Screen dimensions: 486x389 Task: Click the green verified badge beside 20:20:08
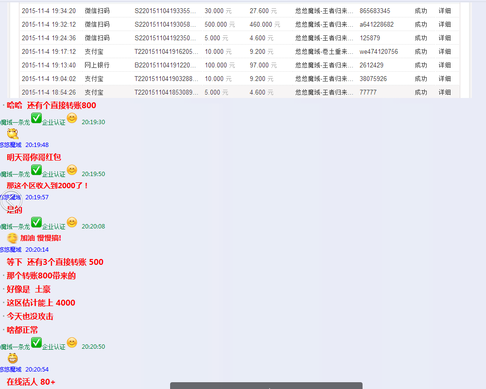point(36,222)
